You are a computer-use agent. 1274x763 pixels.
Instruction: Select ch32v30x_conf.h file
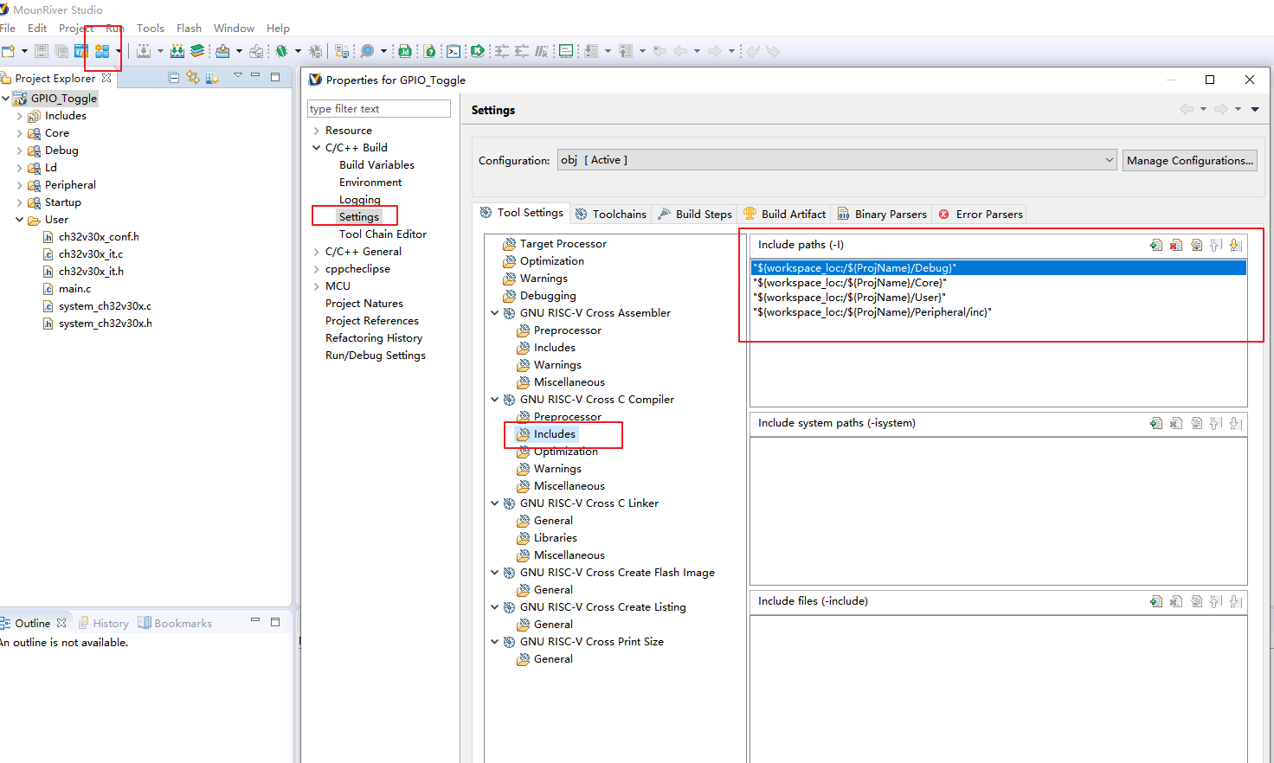pos(99,237)
